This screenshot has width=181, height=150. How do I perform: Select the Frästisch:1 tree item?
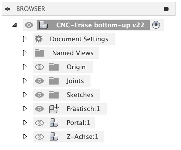click(83, 109)
